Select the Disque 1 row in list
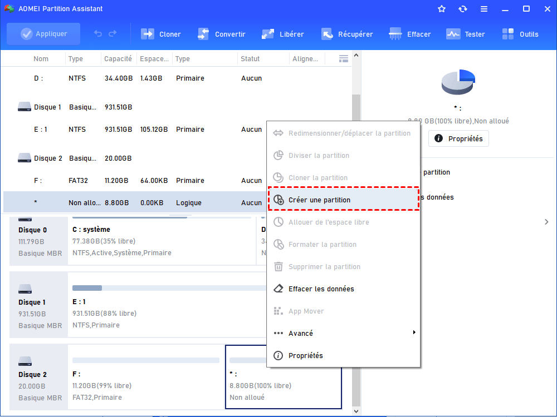This screenshot has width=557, height=417. (176, 107)
